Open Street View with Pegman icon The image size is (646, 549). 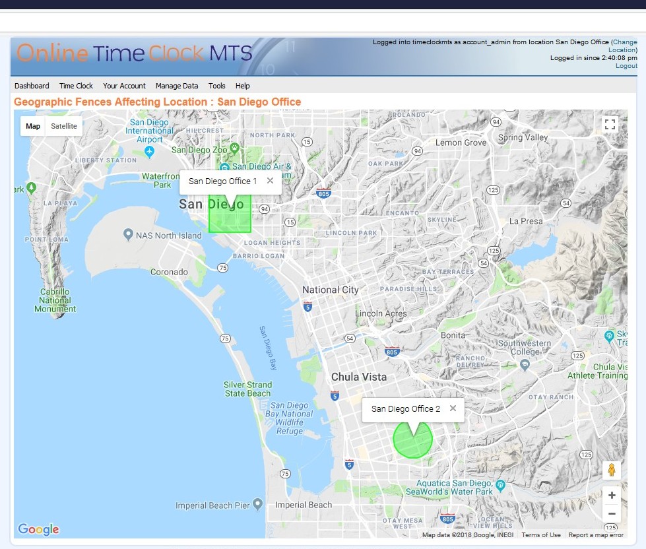[x=612, y=470]
